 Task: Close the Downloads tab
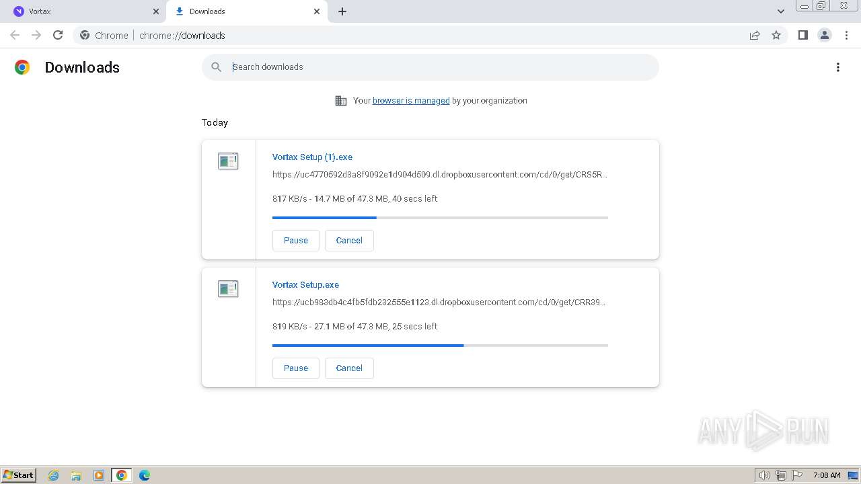(x=317, y=11)
